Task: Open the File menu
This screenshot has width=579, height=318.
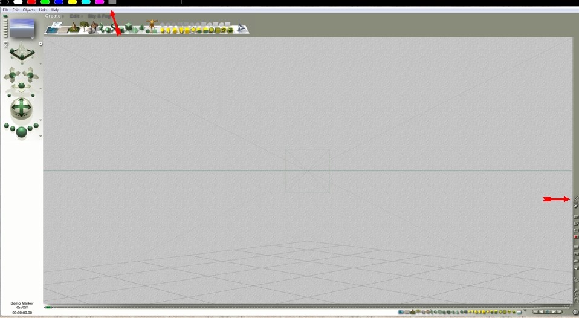Action: (5, 10)
